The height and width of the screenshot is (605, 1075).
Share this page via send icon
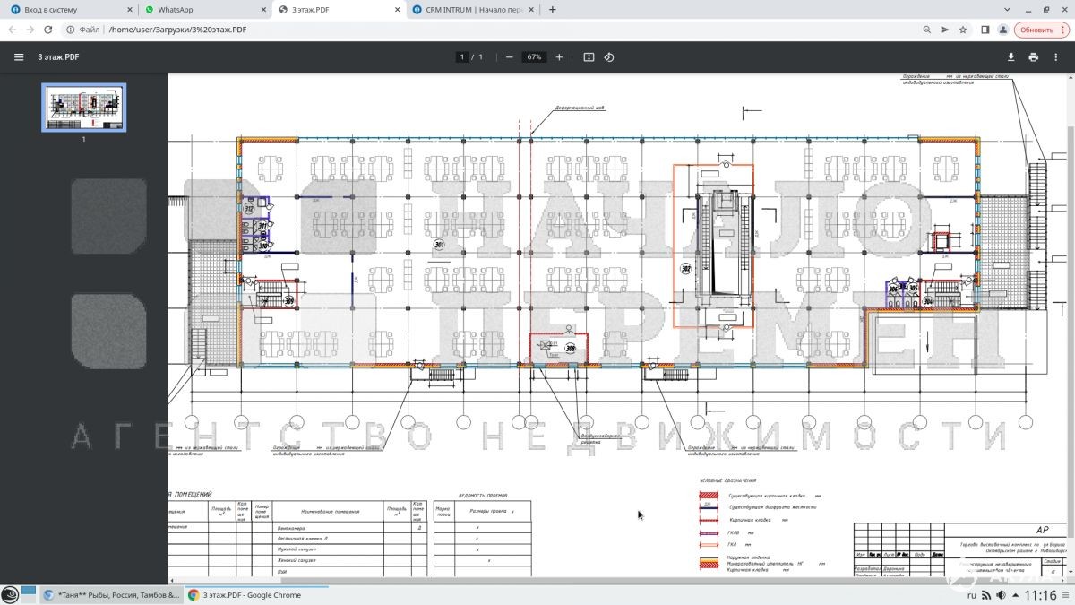click(x=944, y=30)
